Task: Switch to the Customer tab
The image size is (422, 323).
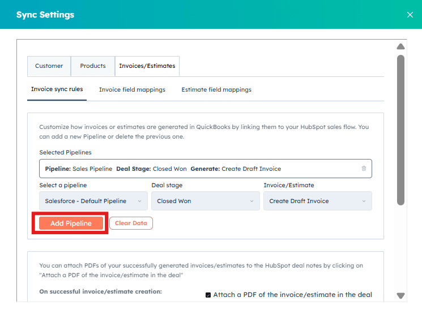Action: 49,66
